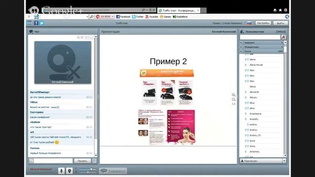The height and width of the screenshot is (177, 315).
Task: Toggle the webcam button
Action: 69,171
